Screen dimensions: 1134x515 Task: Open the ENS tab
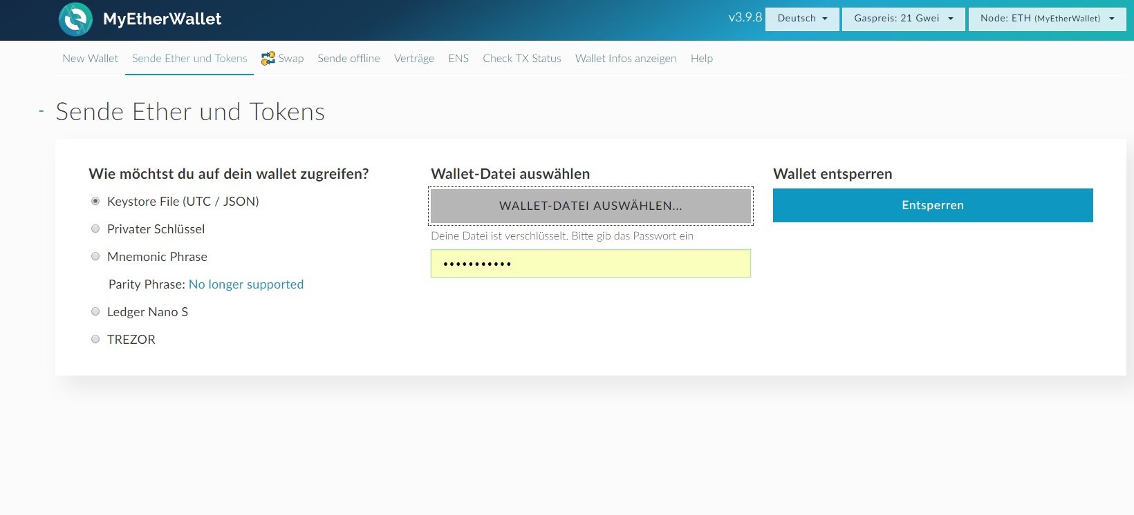pyautogui.click(x=458, y=59)
